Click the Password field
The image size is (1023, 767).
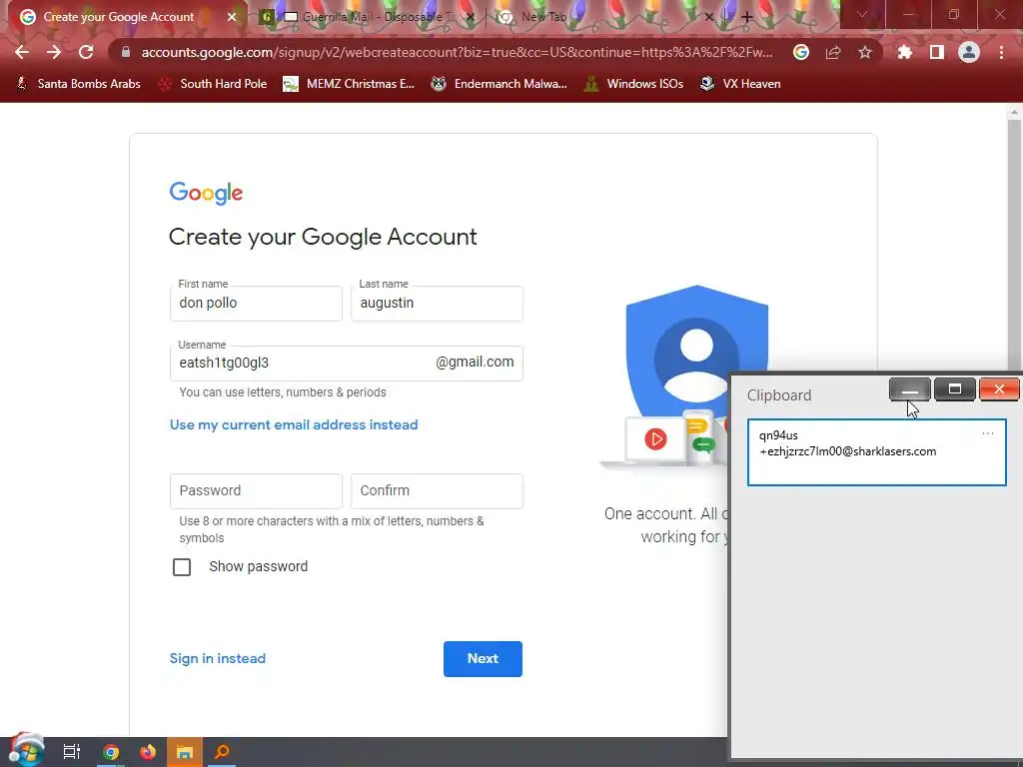click(x=256, y=491)
